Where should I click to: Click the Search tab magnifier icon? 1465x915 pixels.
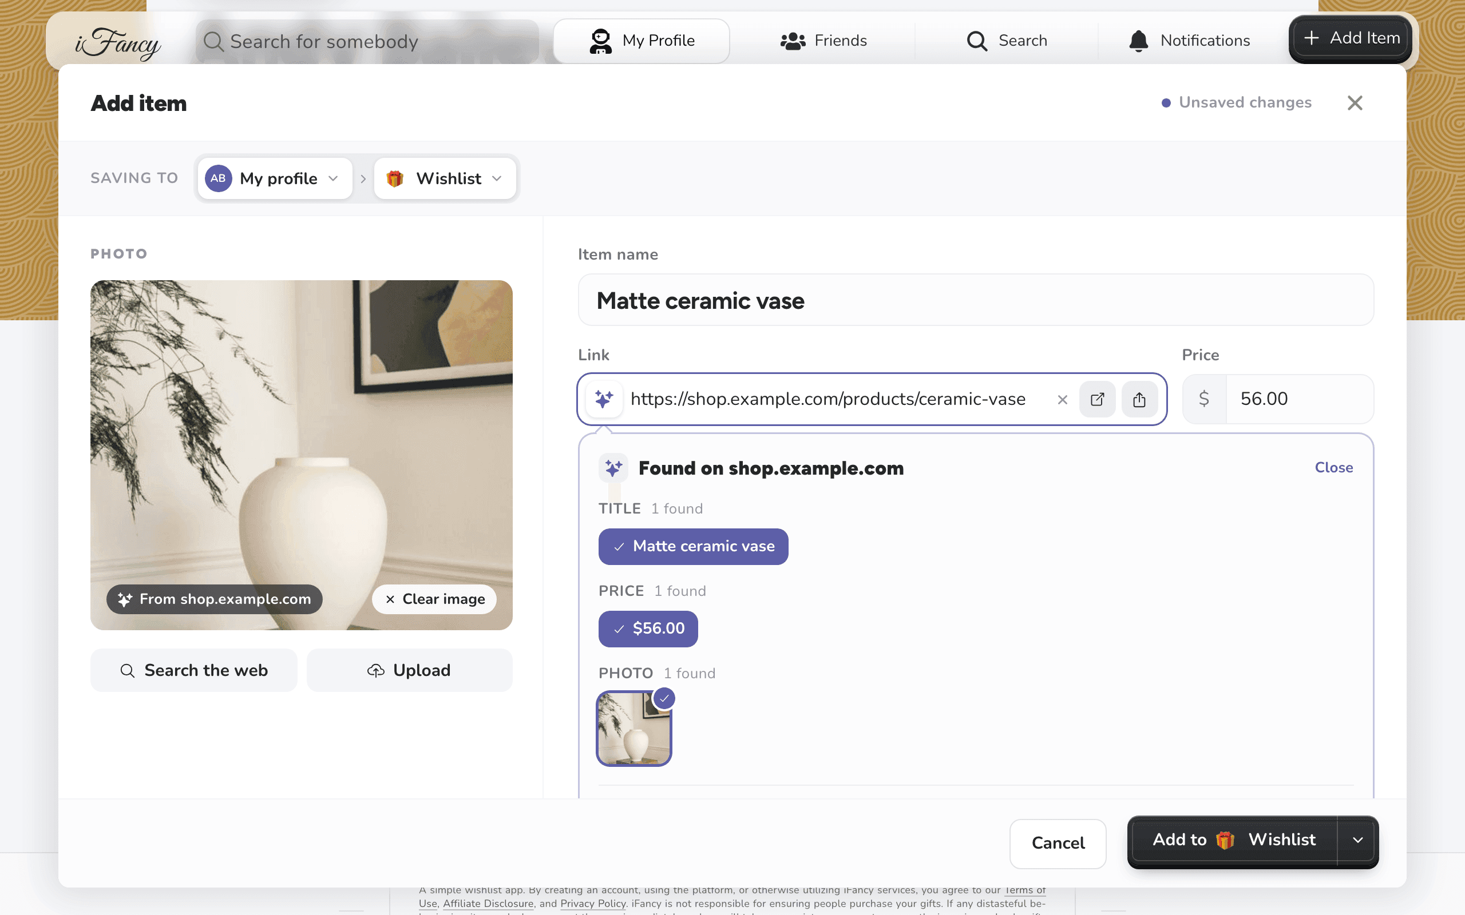pyautogui.click(x=977, y=41)
